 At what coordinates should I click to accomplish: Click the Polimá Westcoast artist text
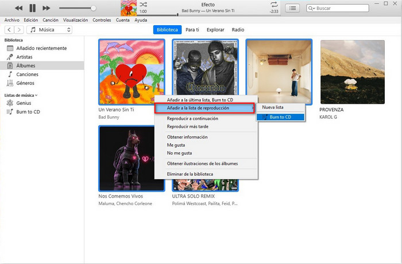(204, 203)
